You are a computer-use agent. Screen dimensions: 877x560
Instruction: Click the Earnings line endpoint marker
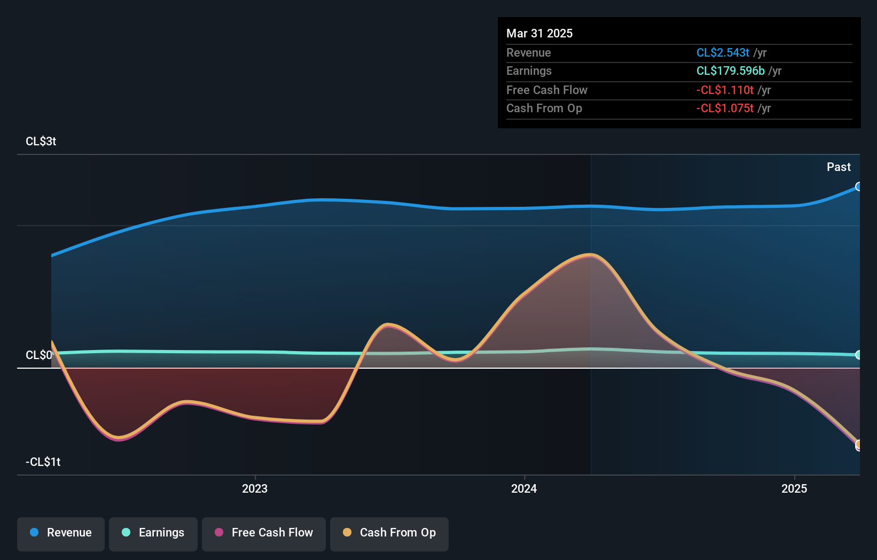(x=858, y=355)
